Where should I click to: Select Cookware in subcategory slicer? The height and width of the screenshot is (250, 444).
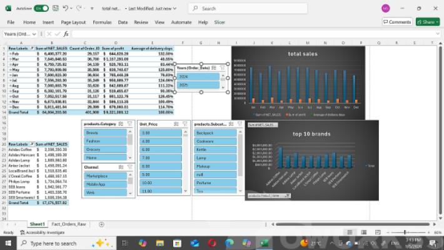tap(215, 141)
